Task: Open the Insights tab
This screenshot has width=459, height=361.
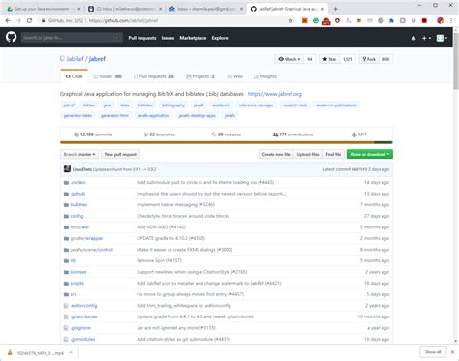Action: click(x=265, y=76)
